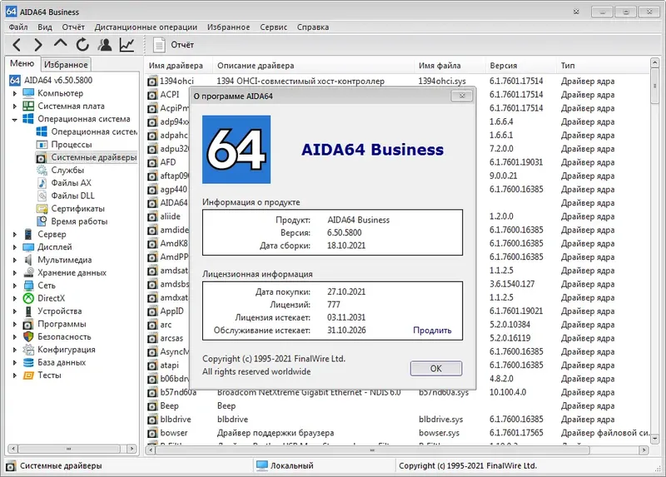Select the Сеть network icon
Screen dimensions: 666x477
[28, 286]
